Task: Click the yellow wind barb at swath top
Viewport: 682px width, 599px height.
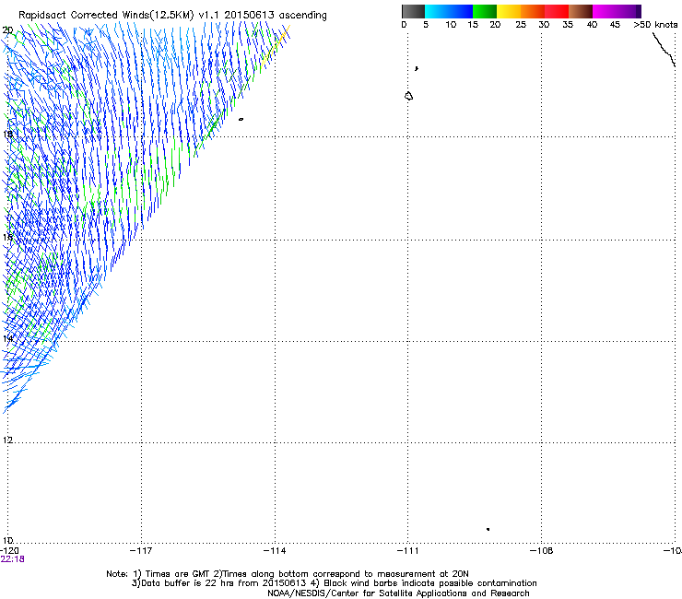Action: click(x=276, y=46)
